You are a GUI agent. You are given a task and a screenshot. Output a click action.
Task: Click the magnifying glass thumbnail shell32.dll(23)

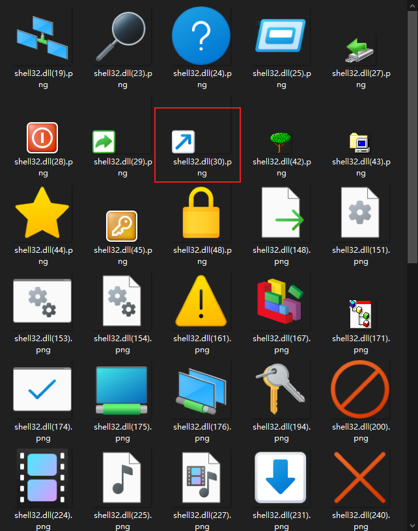121,36
